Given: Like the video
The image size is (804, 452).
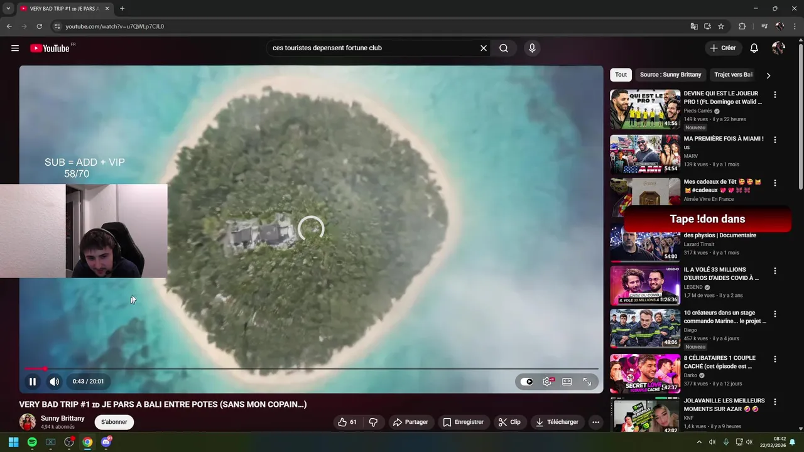Looking at the screenshot, I should [x=347, y=422].
